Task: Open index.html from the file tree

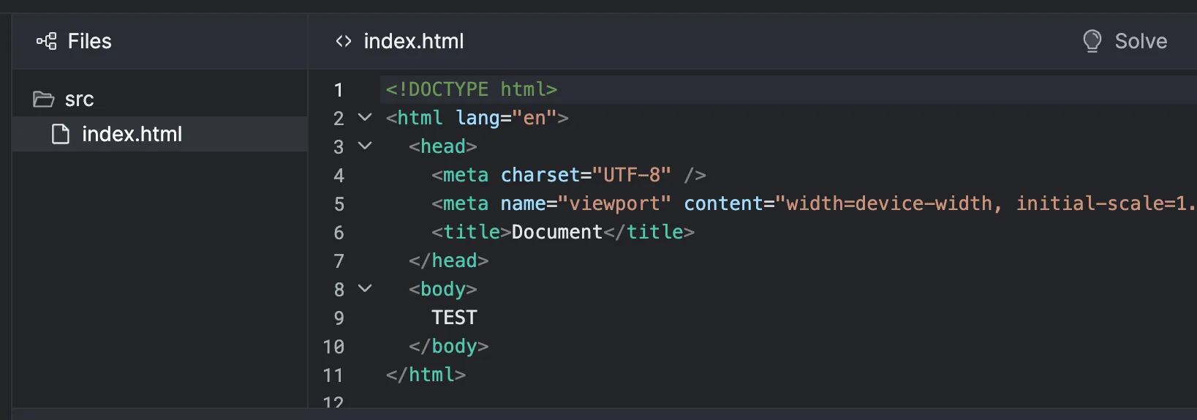Action: click(x=132, y=134)
